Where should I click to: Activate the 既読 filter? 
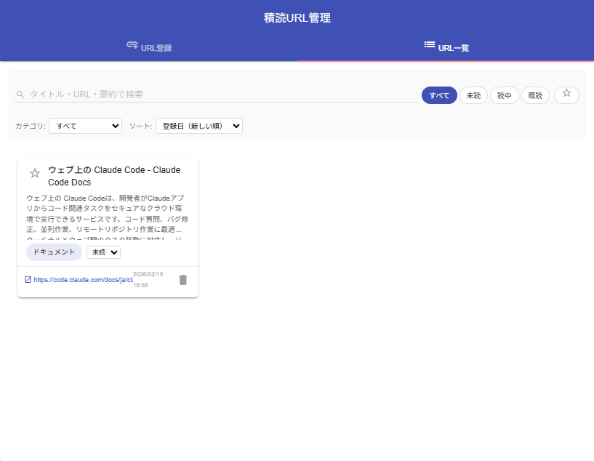click(x=535, y=95)
